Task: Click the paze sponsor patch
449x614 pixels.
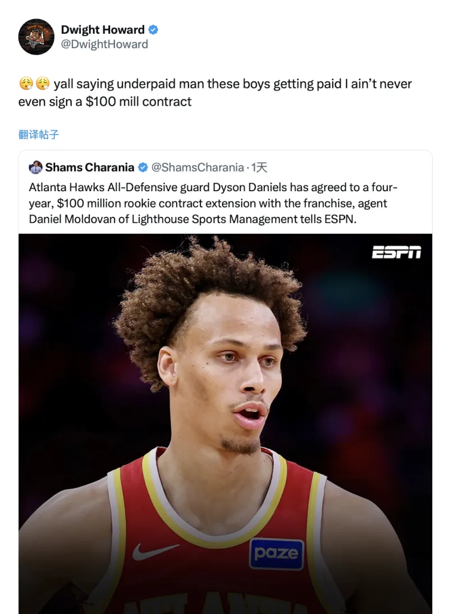Action: 276,554
